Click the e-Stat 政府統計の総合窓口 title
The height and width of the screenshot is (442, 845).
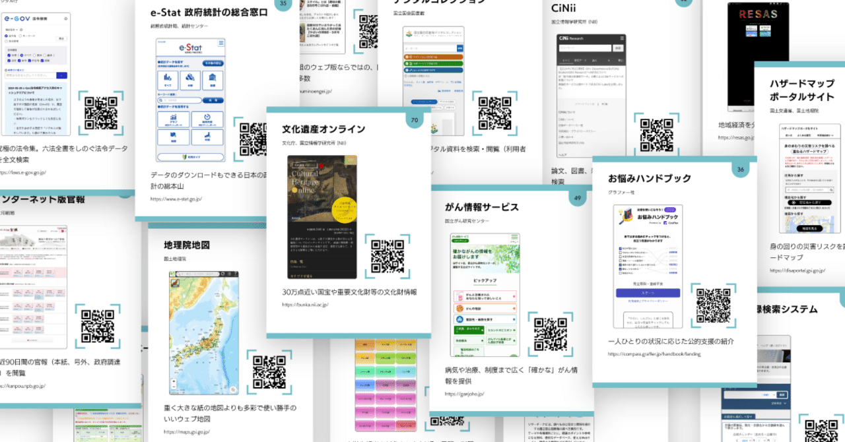point(209,13)
